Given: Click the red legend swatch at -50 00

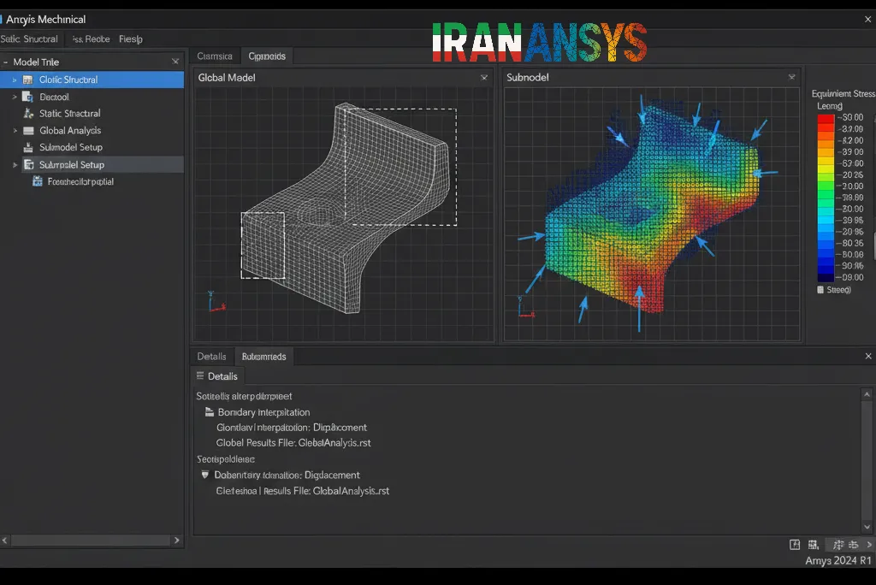Looking at the screenshot, I should [826, 118].
